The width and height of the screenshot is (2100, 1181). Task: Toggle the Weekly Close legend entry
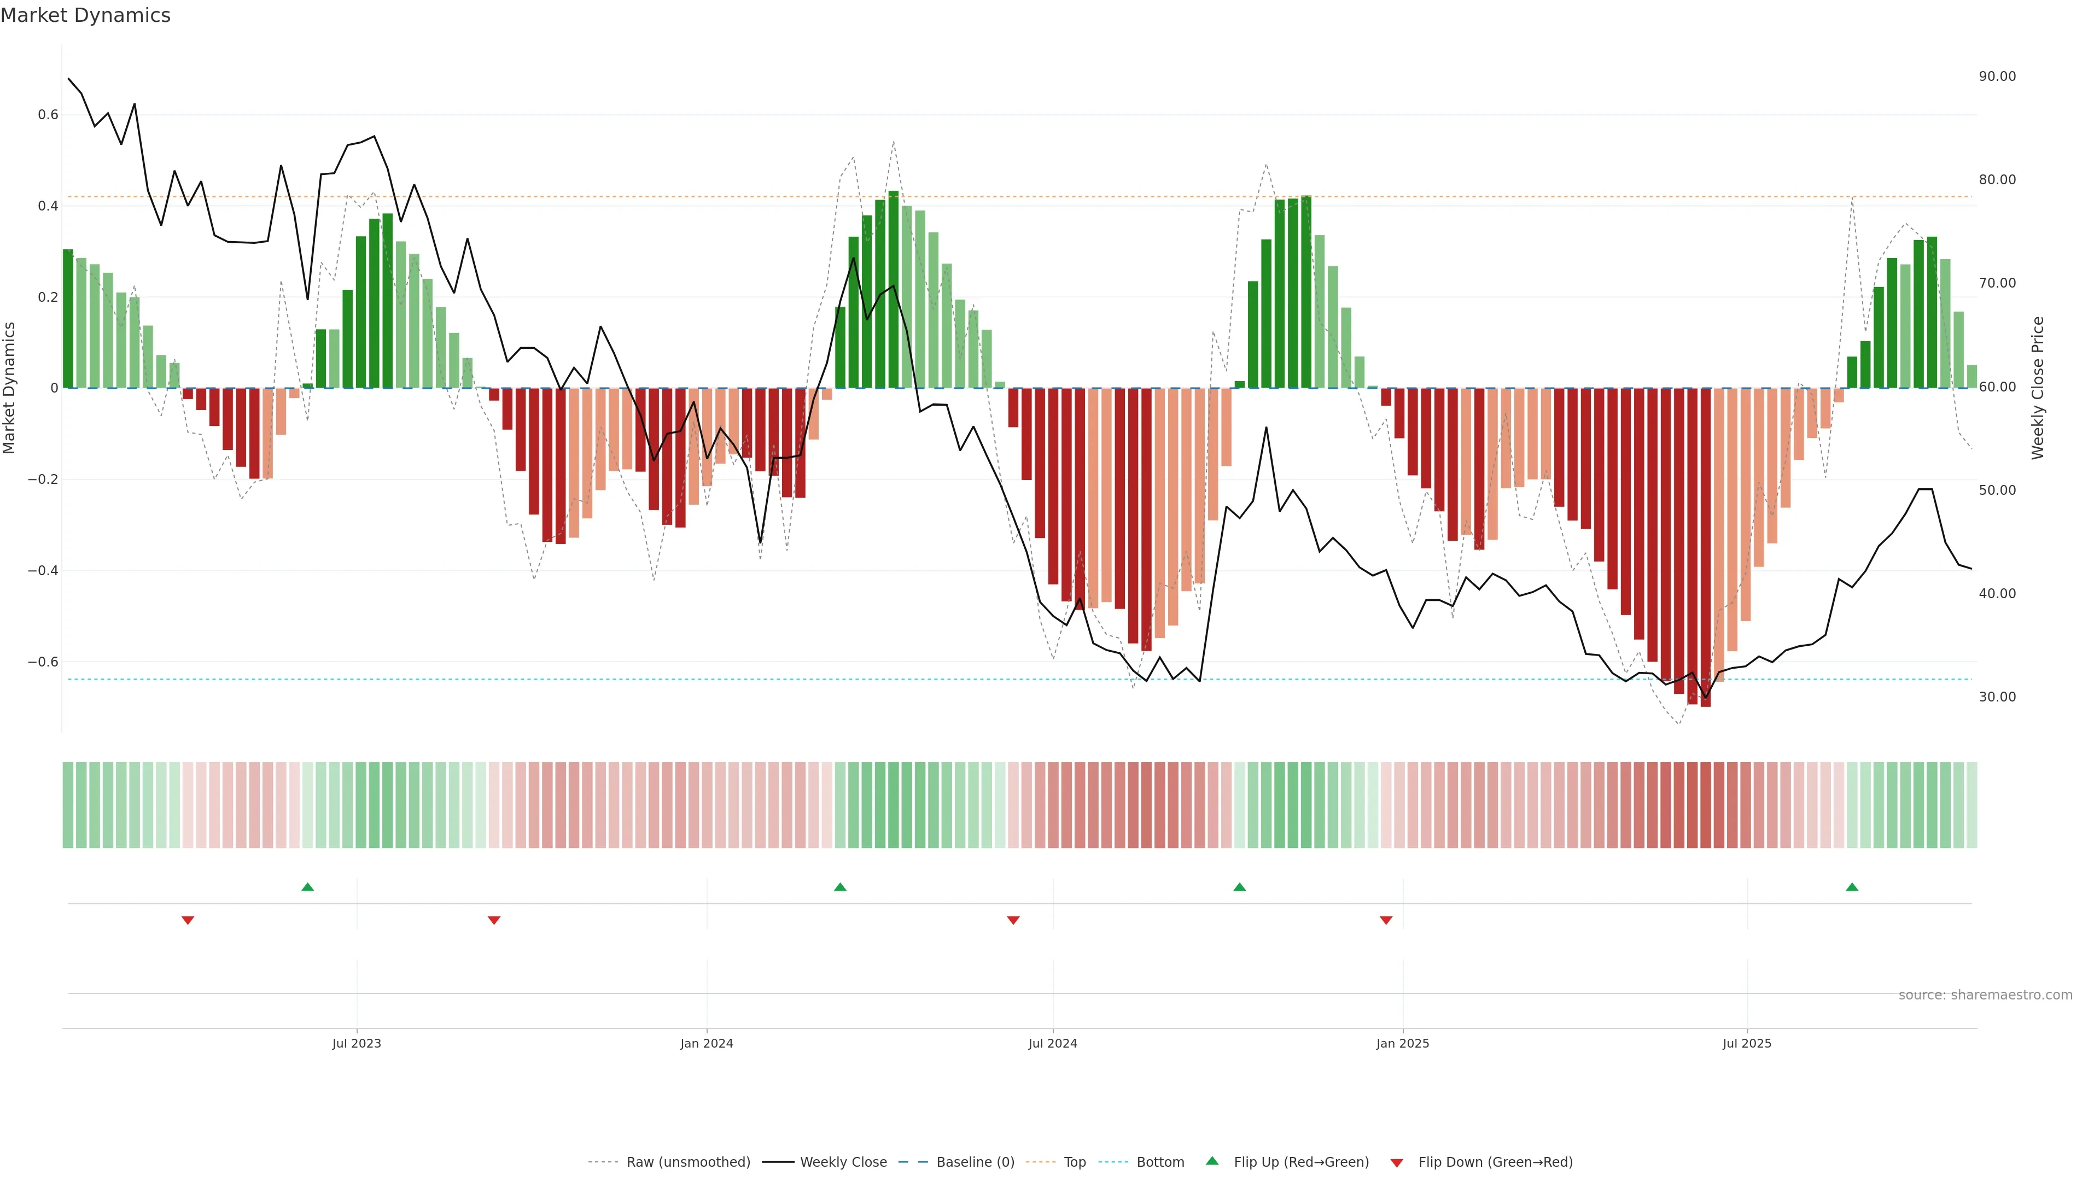pyautogui.click(x=843, y=1162)
